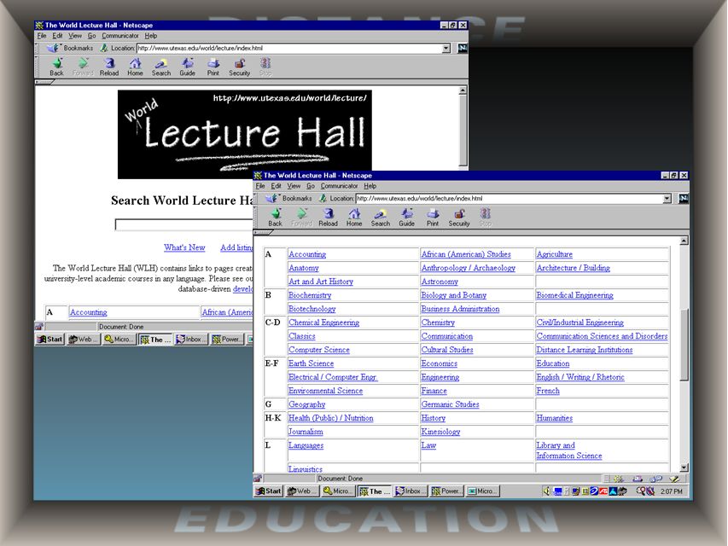
Task: Click Home icon in front Netscape window
Action: point(354,217)
